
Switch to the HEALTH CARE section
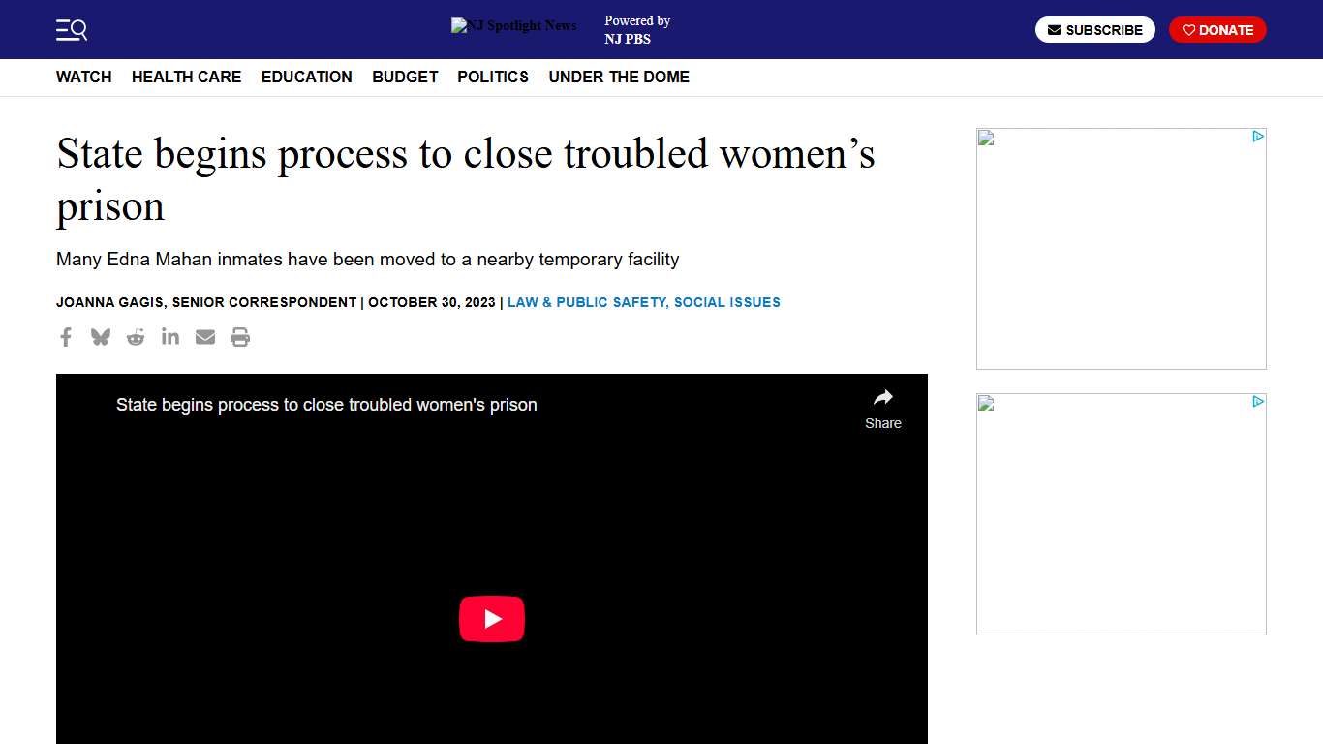[186, 77]
